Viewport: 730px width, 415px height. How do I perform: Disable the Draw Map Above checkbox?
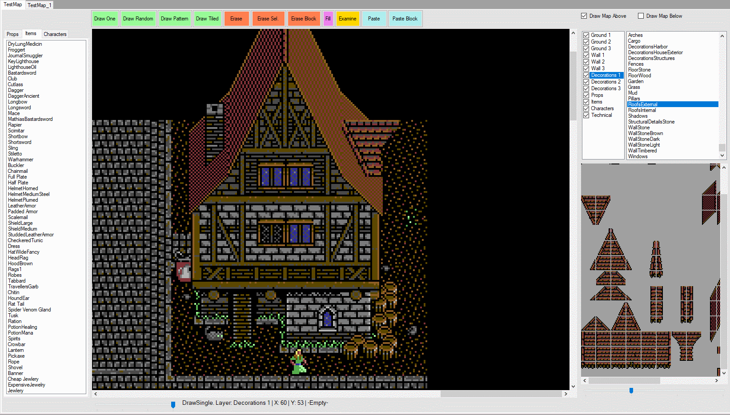(x=584, y=16)
